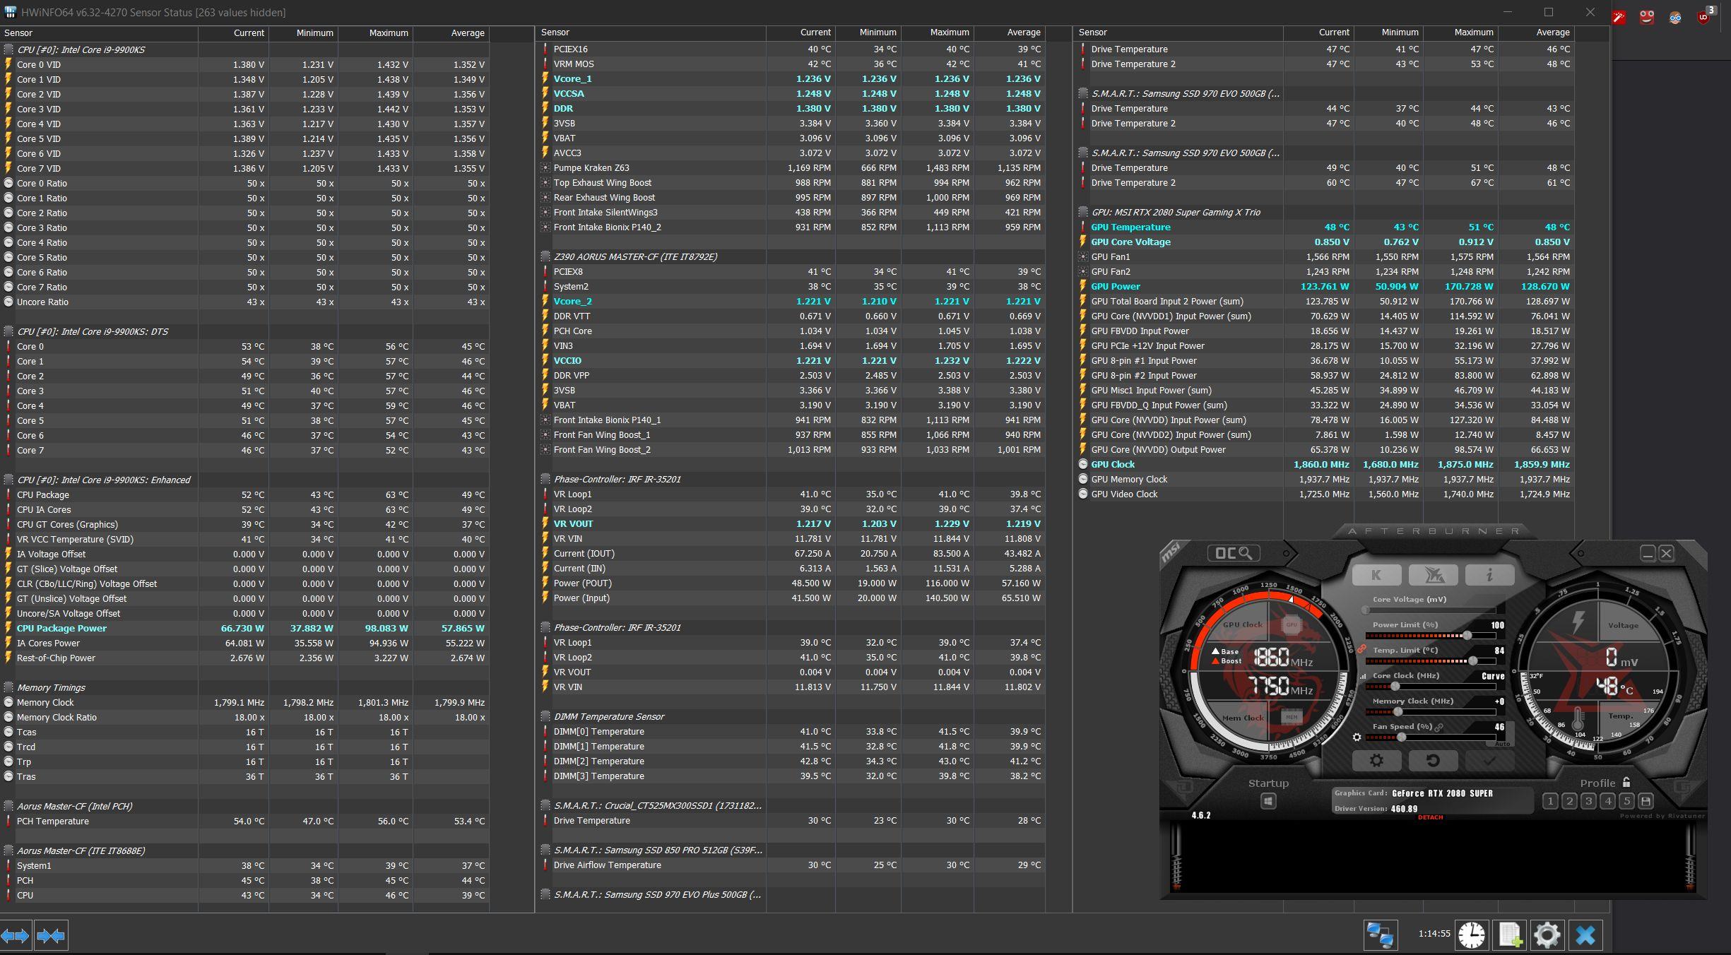Screen dimensions: 1731x955
Task: Click tray shield icon with badge 3
Action: pyautogui.click(x=1704, y=16)
